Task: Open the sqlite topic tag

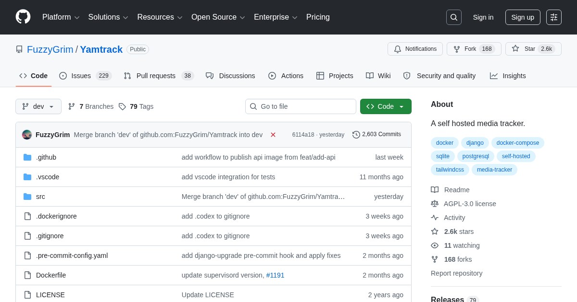Action: (x=443, y=156)
